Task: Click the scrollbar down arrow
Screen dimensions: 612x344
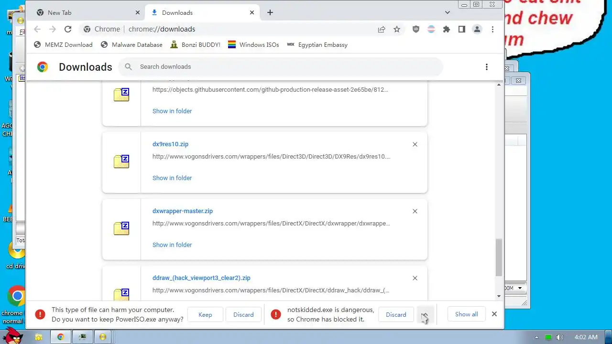Action: click(x=499, y=296)
